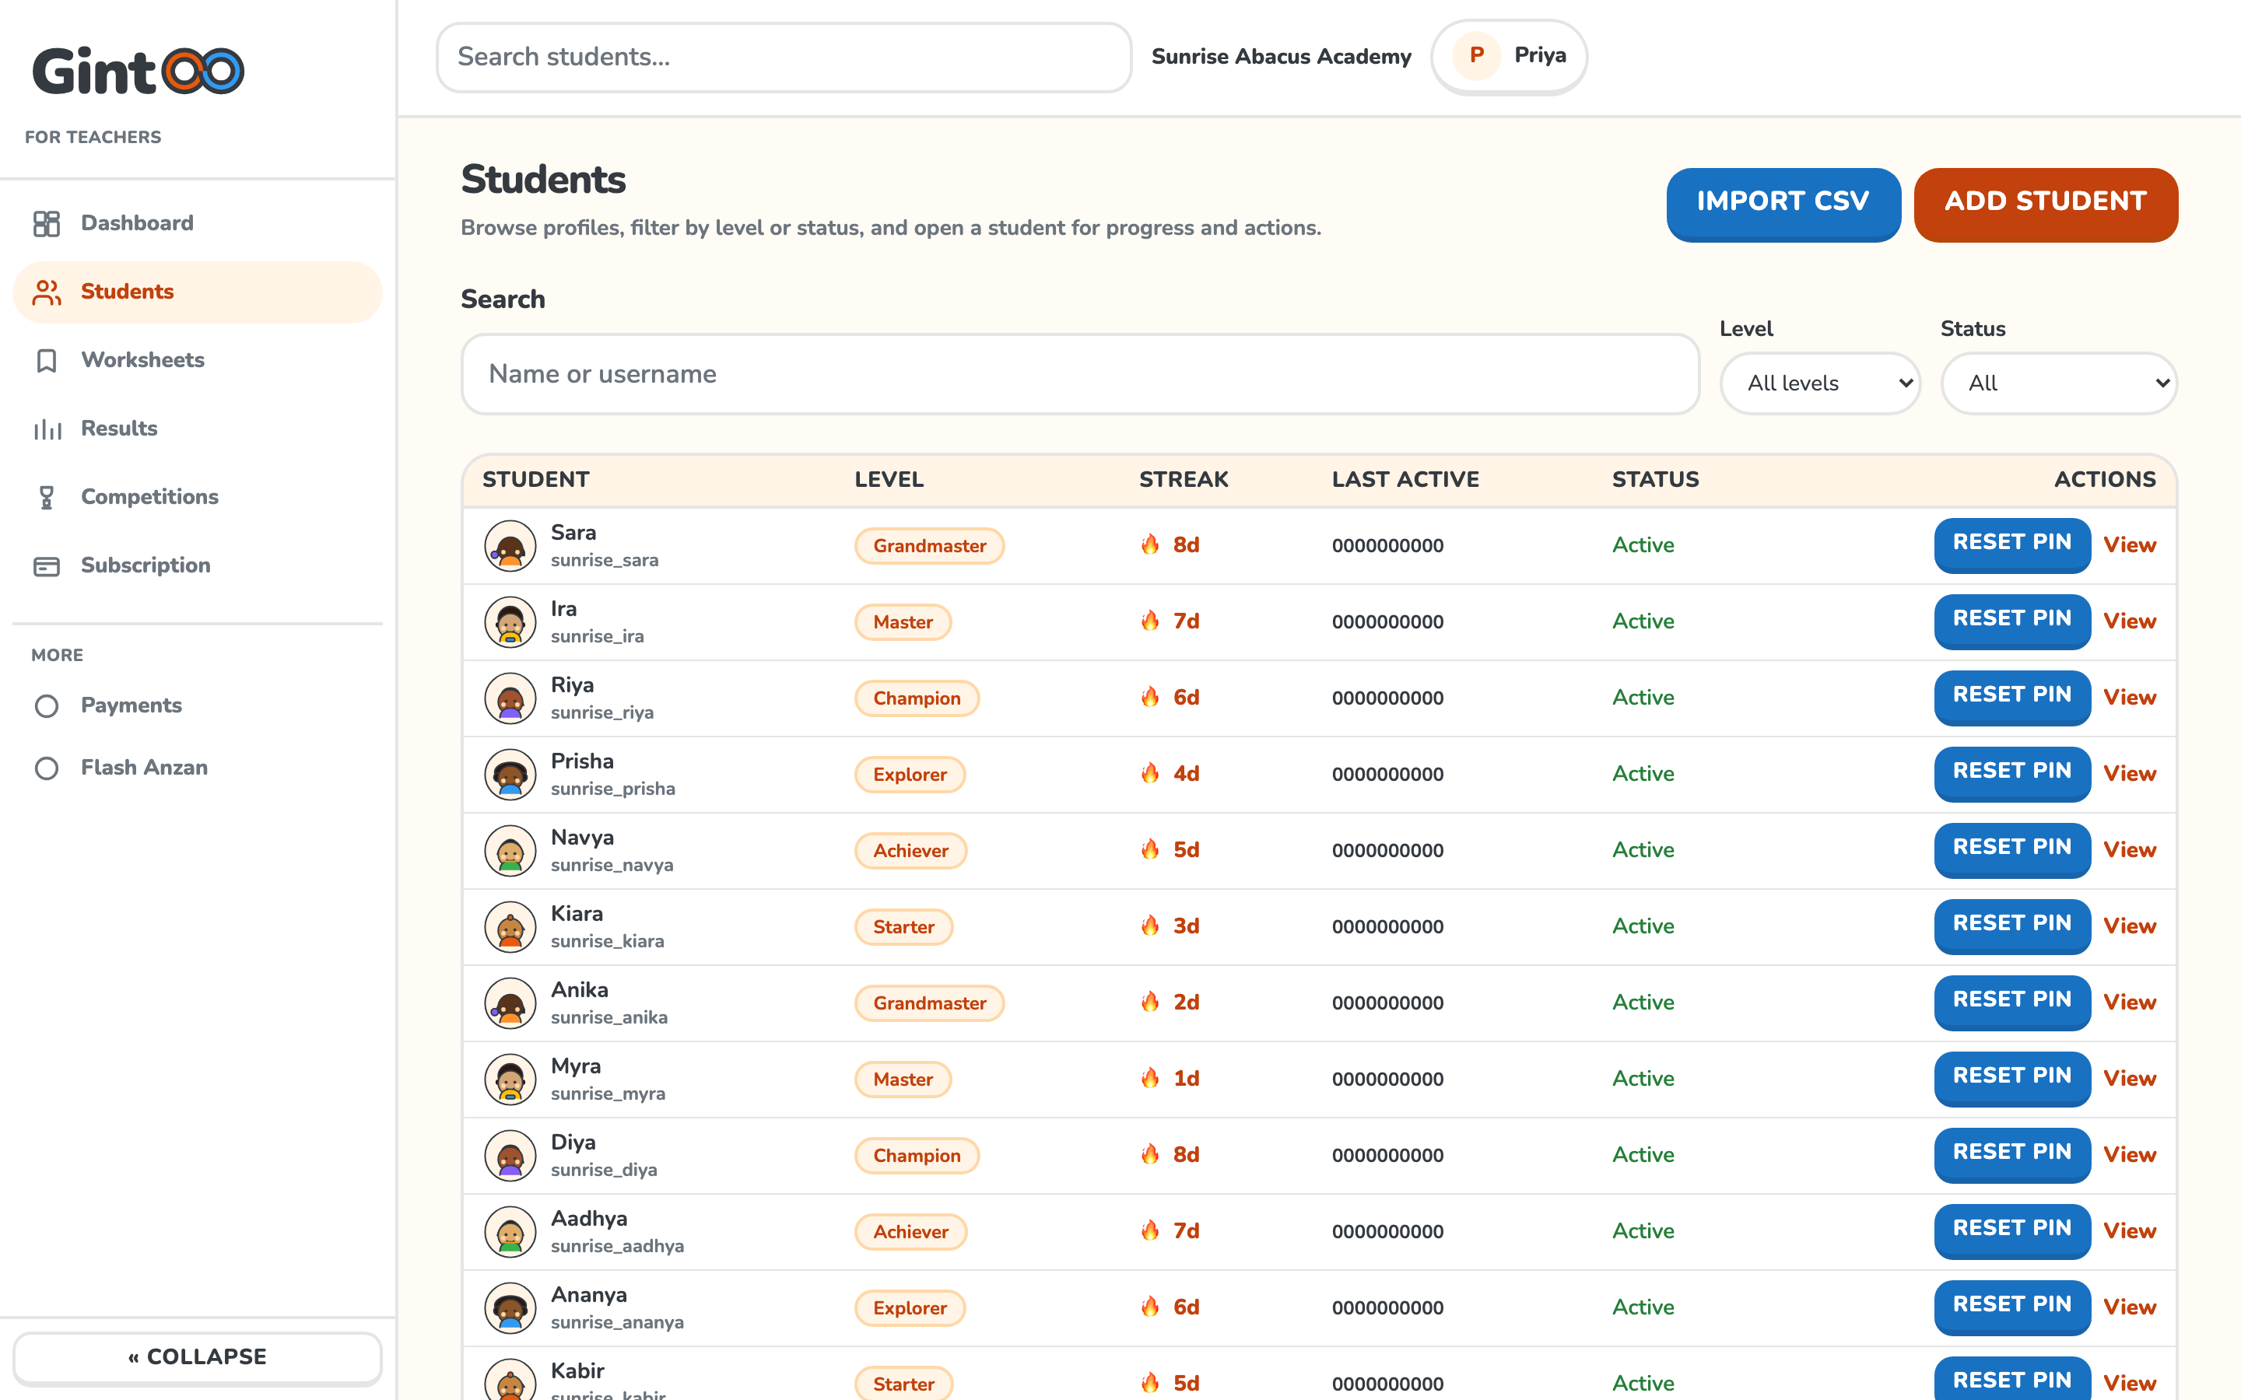View Diya's student profile
Screen dimensions: 2241x1400
[x=2130, y=1155]
